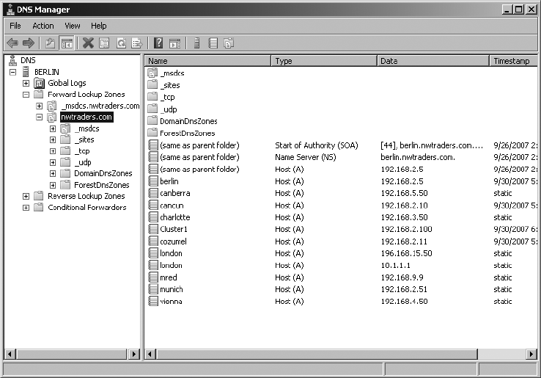Open the Help menu
541x378 pixels.
tap(99, 26)
